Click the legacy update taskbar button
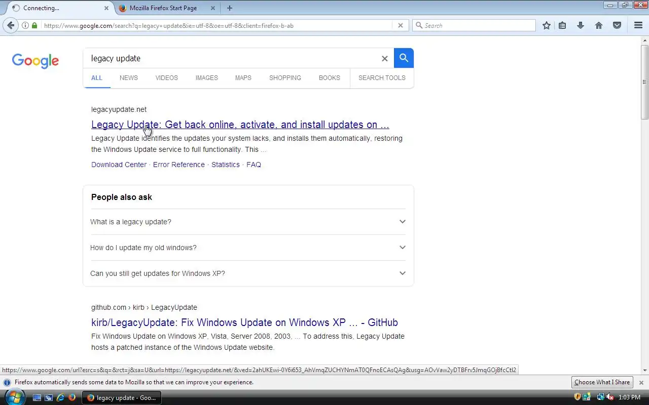Viewport: 649px width, 405px height. tap(122, 398)
